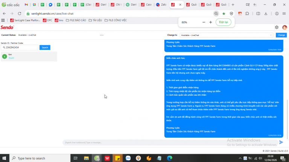Open Sticky Notes from taskbar
Viewport: 289px width, 162px height.
(117, 158)
